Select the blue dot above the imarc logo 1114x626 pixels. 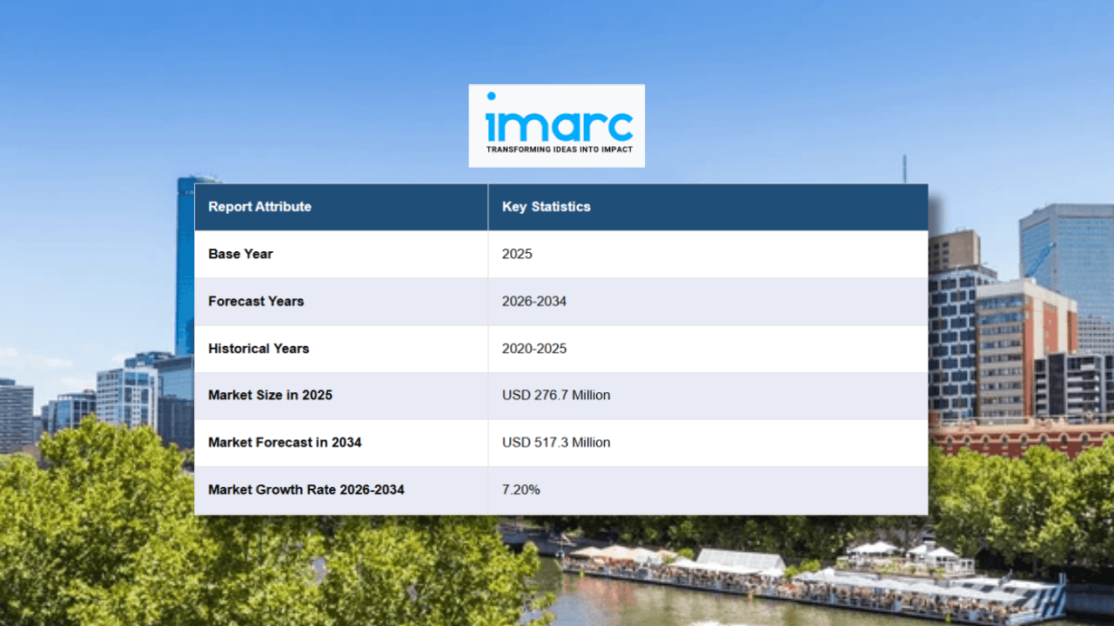493,94
